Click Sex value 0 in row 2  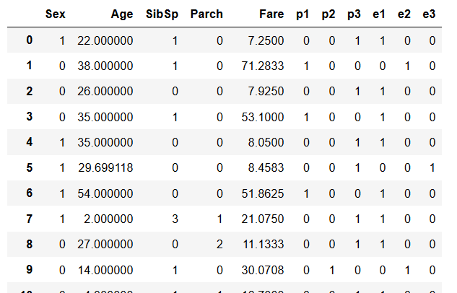[x=62, y=91]
